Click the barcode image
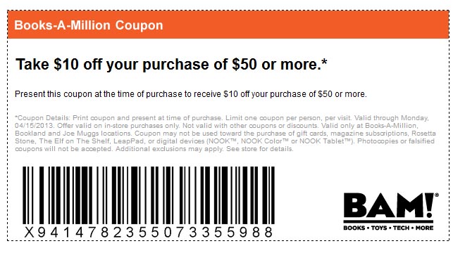The width and height of the screenshot is (465, 253). tap(149, 195)
